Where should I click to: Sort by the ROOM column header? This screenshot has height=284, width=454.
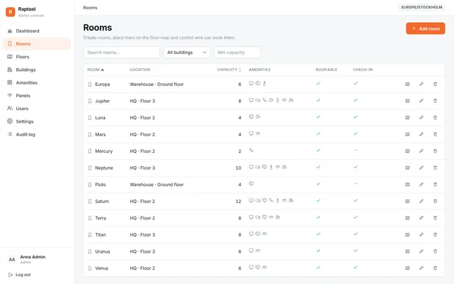point(96,70)
